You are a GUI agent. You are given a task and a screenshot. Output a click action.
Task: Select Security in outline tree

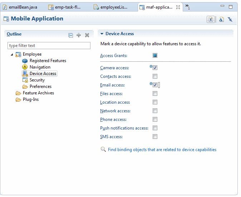(x=37, y=80)
